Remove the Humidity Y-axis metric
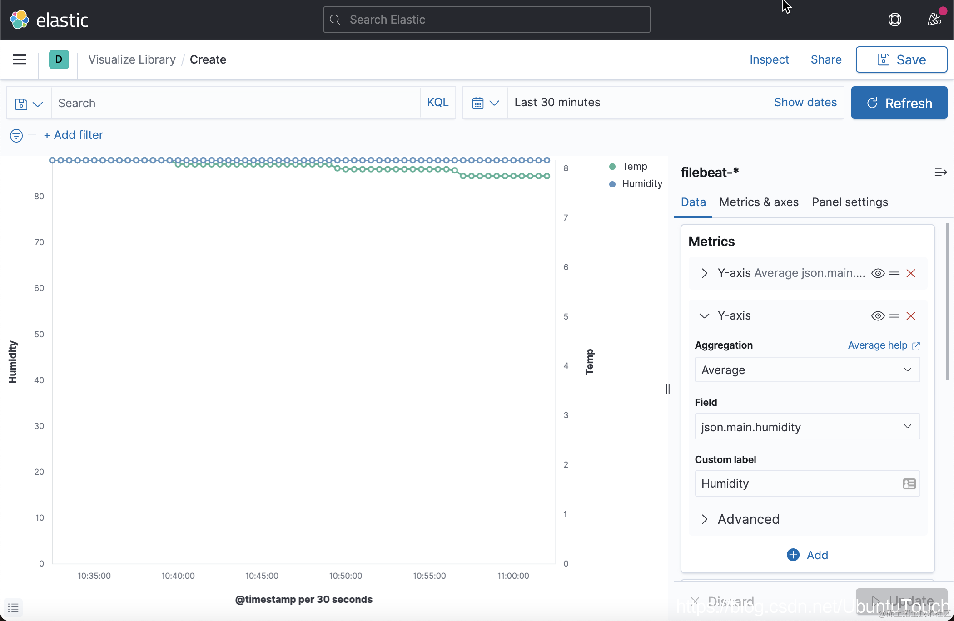The height and width of the screenshot is (621, 954). pyautogui.click(x=911, y=316)
